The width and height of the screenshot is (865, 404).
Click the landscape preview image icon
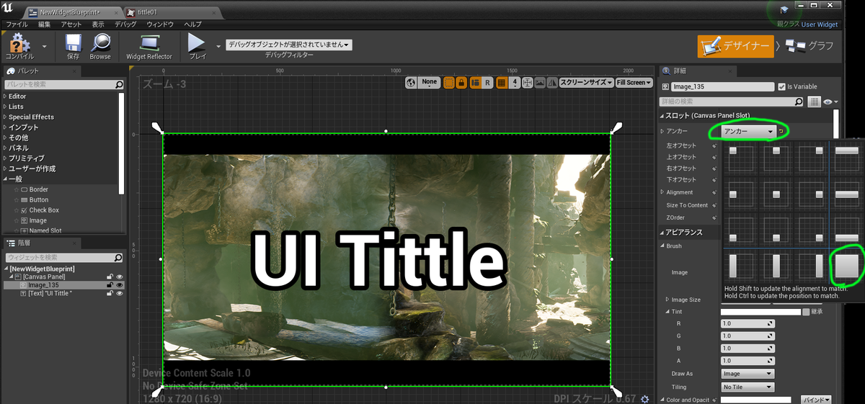pyautogui.click(x=540, y=83)
